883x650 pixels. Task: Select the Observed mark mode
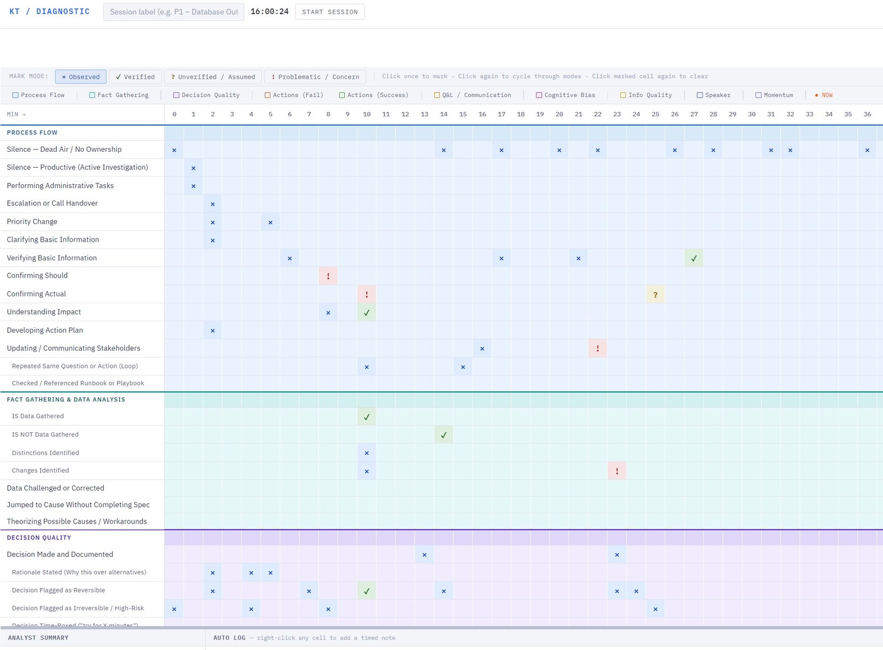coord(81,77)
